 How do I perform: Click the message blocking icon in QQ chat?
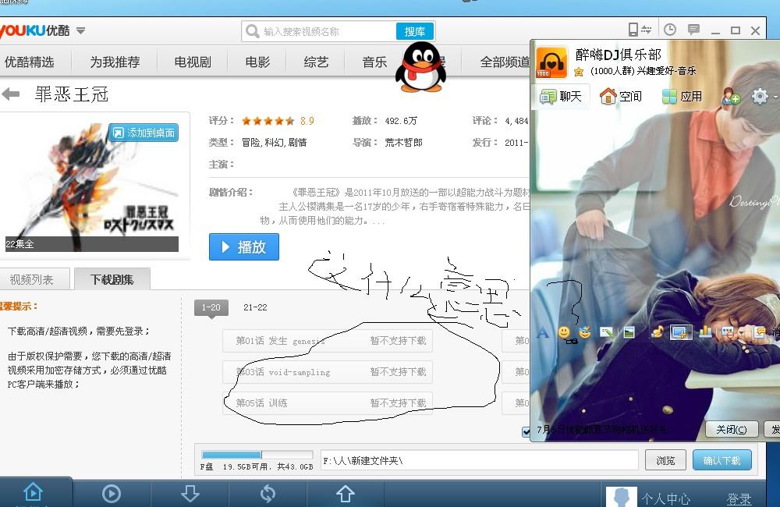coord(727,331)
